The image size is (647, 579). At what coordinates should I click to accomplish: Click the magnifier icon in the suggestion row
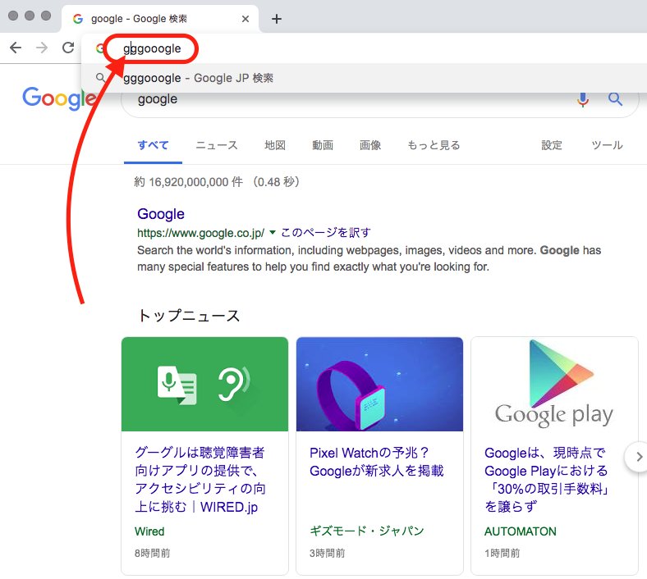click(x=100, y=77)
